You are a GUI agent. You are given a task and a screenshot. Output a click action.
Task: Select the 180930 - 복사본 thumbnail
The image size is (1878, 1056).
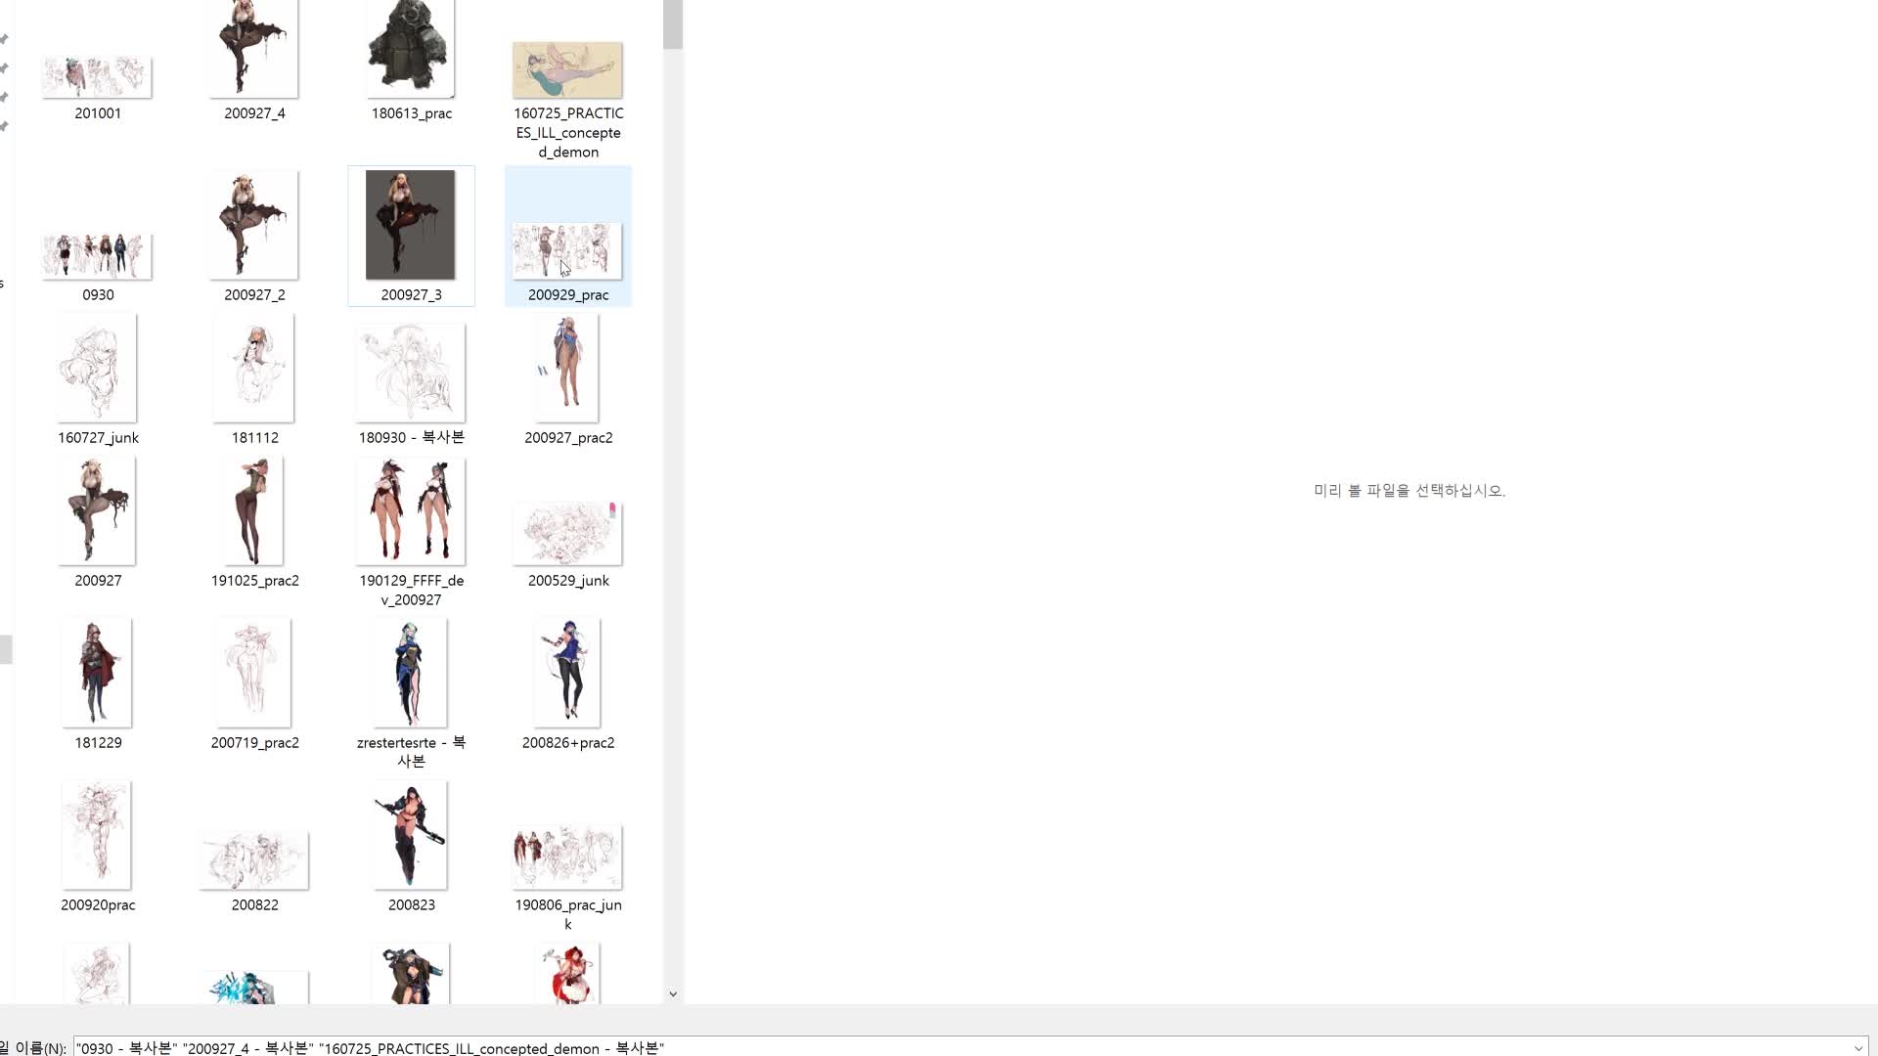411,373
